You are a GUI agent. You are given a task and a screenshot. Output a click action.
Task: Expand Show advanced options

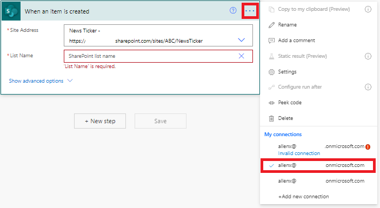pyautogui.click(x=41, y=80)
